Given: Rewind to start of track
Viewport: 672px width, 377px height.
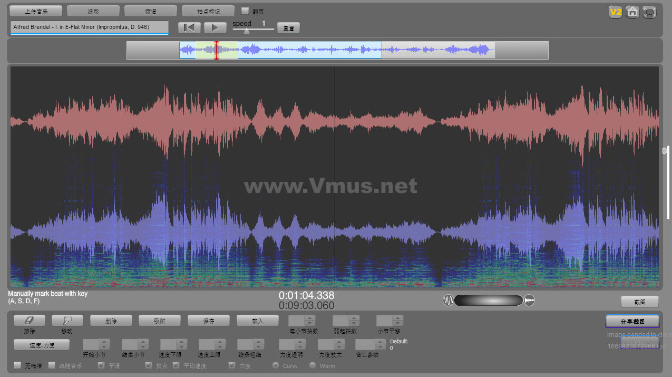Looking at the screenshot, I should pos(189,28).
